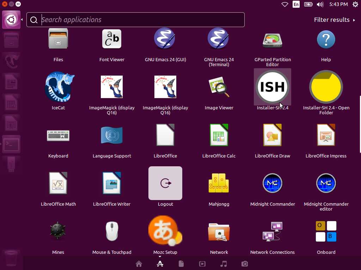Launch the Onboard keyboard
The height and width of the screenshot is (270, 361).
pyautogui.click(x=326, y=231)
